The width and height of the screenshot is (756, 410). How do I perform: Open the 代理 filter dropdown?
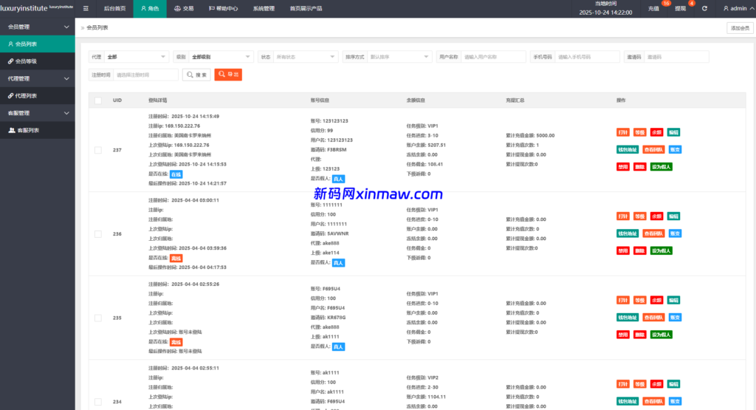136,57
